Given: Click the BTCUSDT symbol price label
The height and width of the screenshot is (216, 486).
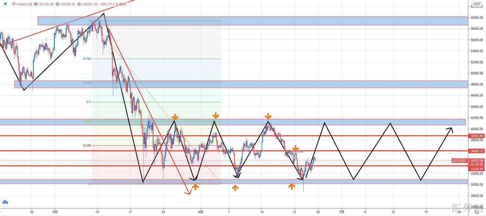Looking at the screenshot, I should 459,161.
